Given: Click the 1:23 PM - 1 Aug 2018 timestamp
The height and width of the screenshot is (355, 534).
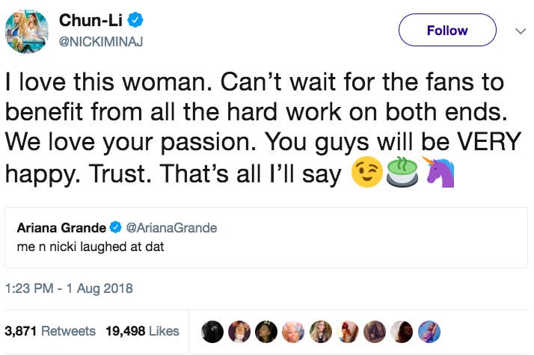Looking at the screenshot, I should [68, 288].
